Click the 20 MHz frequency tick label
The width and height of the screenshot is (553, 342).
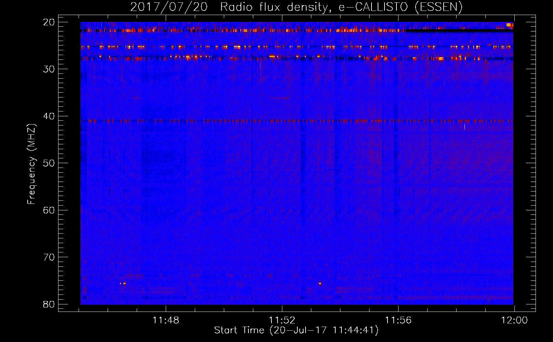pos(49,22)
